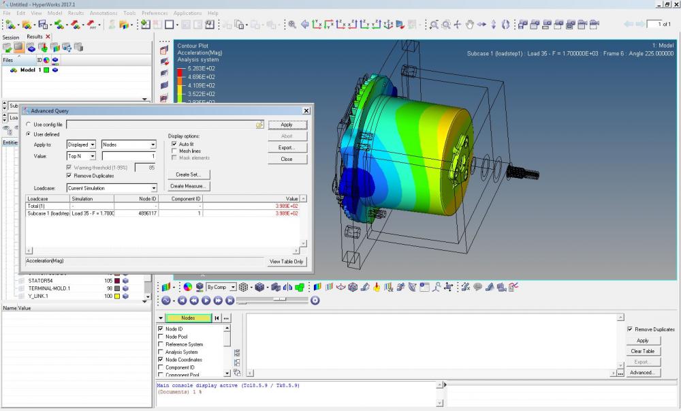Click the Export... button in Advanced Query
Viewport: 681px width, 411px height.
pyautogui.click(x=287, y=148)
